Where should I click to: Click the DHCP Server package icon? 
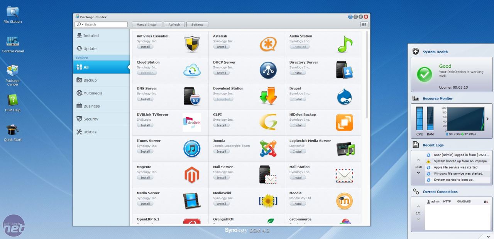click(268, 70)
